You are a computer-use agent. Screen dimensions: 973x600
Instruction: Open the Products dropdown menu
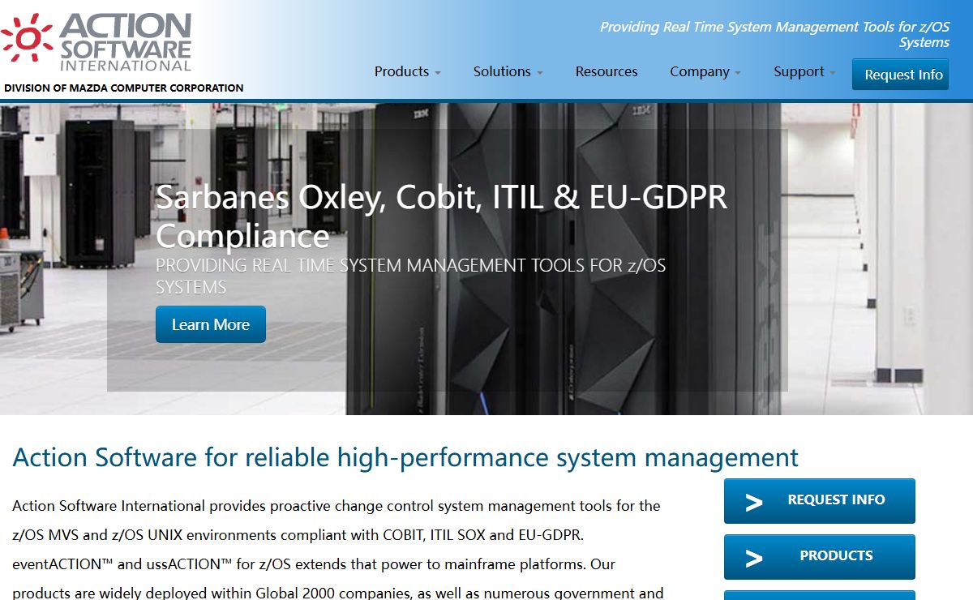[408, 71]
